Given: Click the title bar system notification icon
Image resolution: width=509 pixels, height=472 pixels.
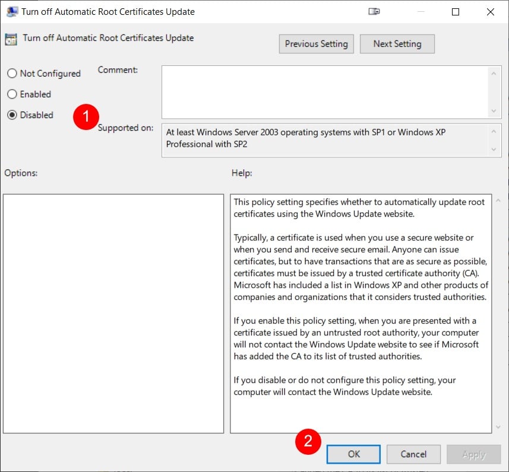Looking at the screenshot, I should [374, 11].
